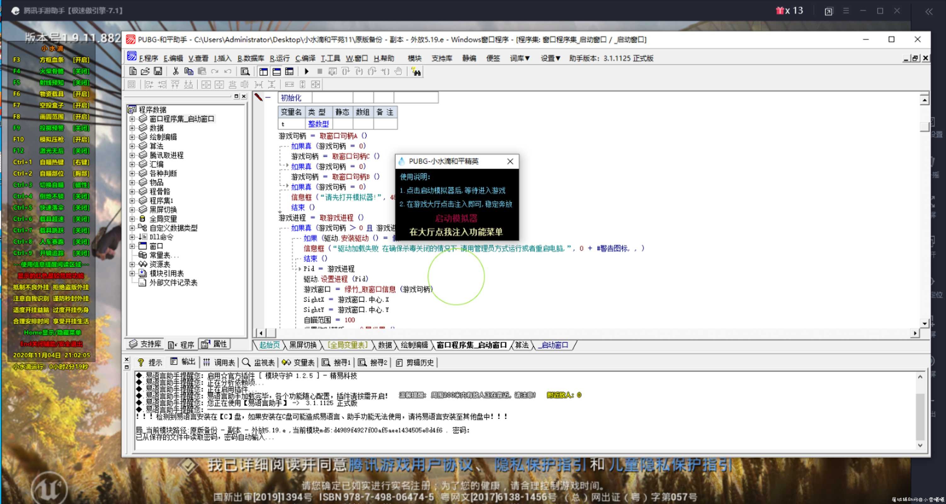Image resolution: width=946 pixels, height=504 pixels.
Task: Expand the 绘制编辑 tree node
Action: pos(132,137)
